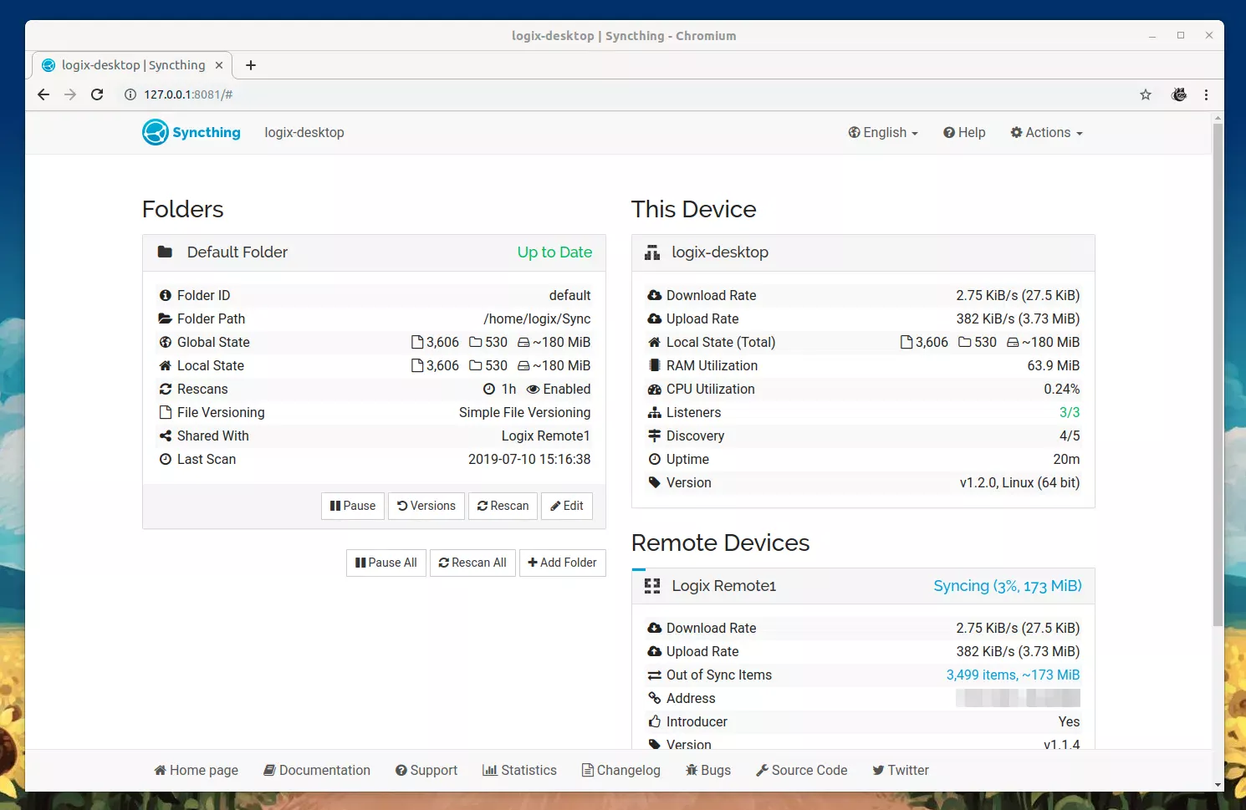Collapse the Logix Remote1 device panel
Viewport: 1246px width, 810px height.
724,585
